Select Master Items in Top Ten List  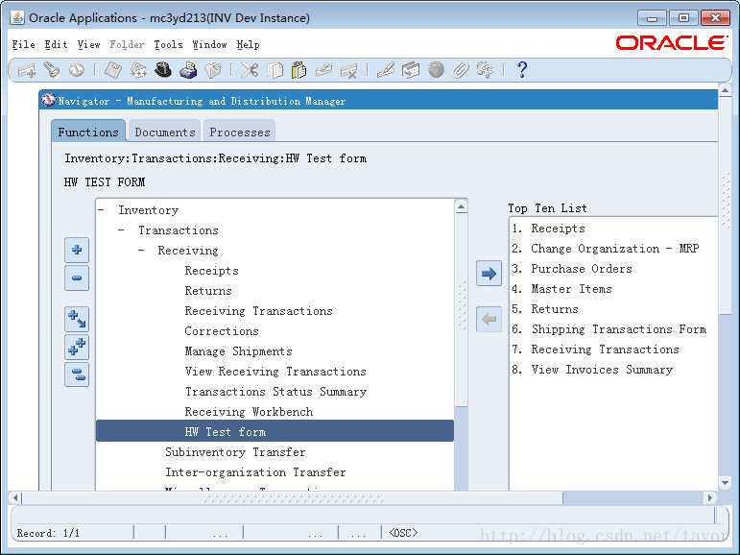coord(571,289)
